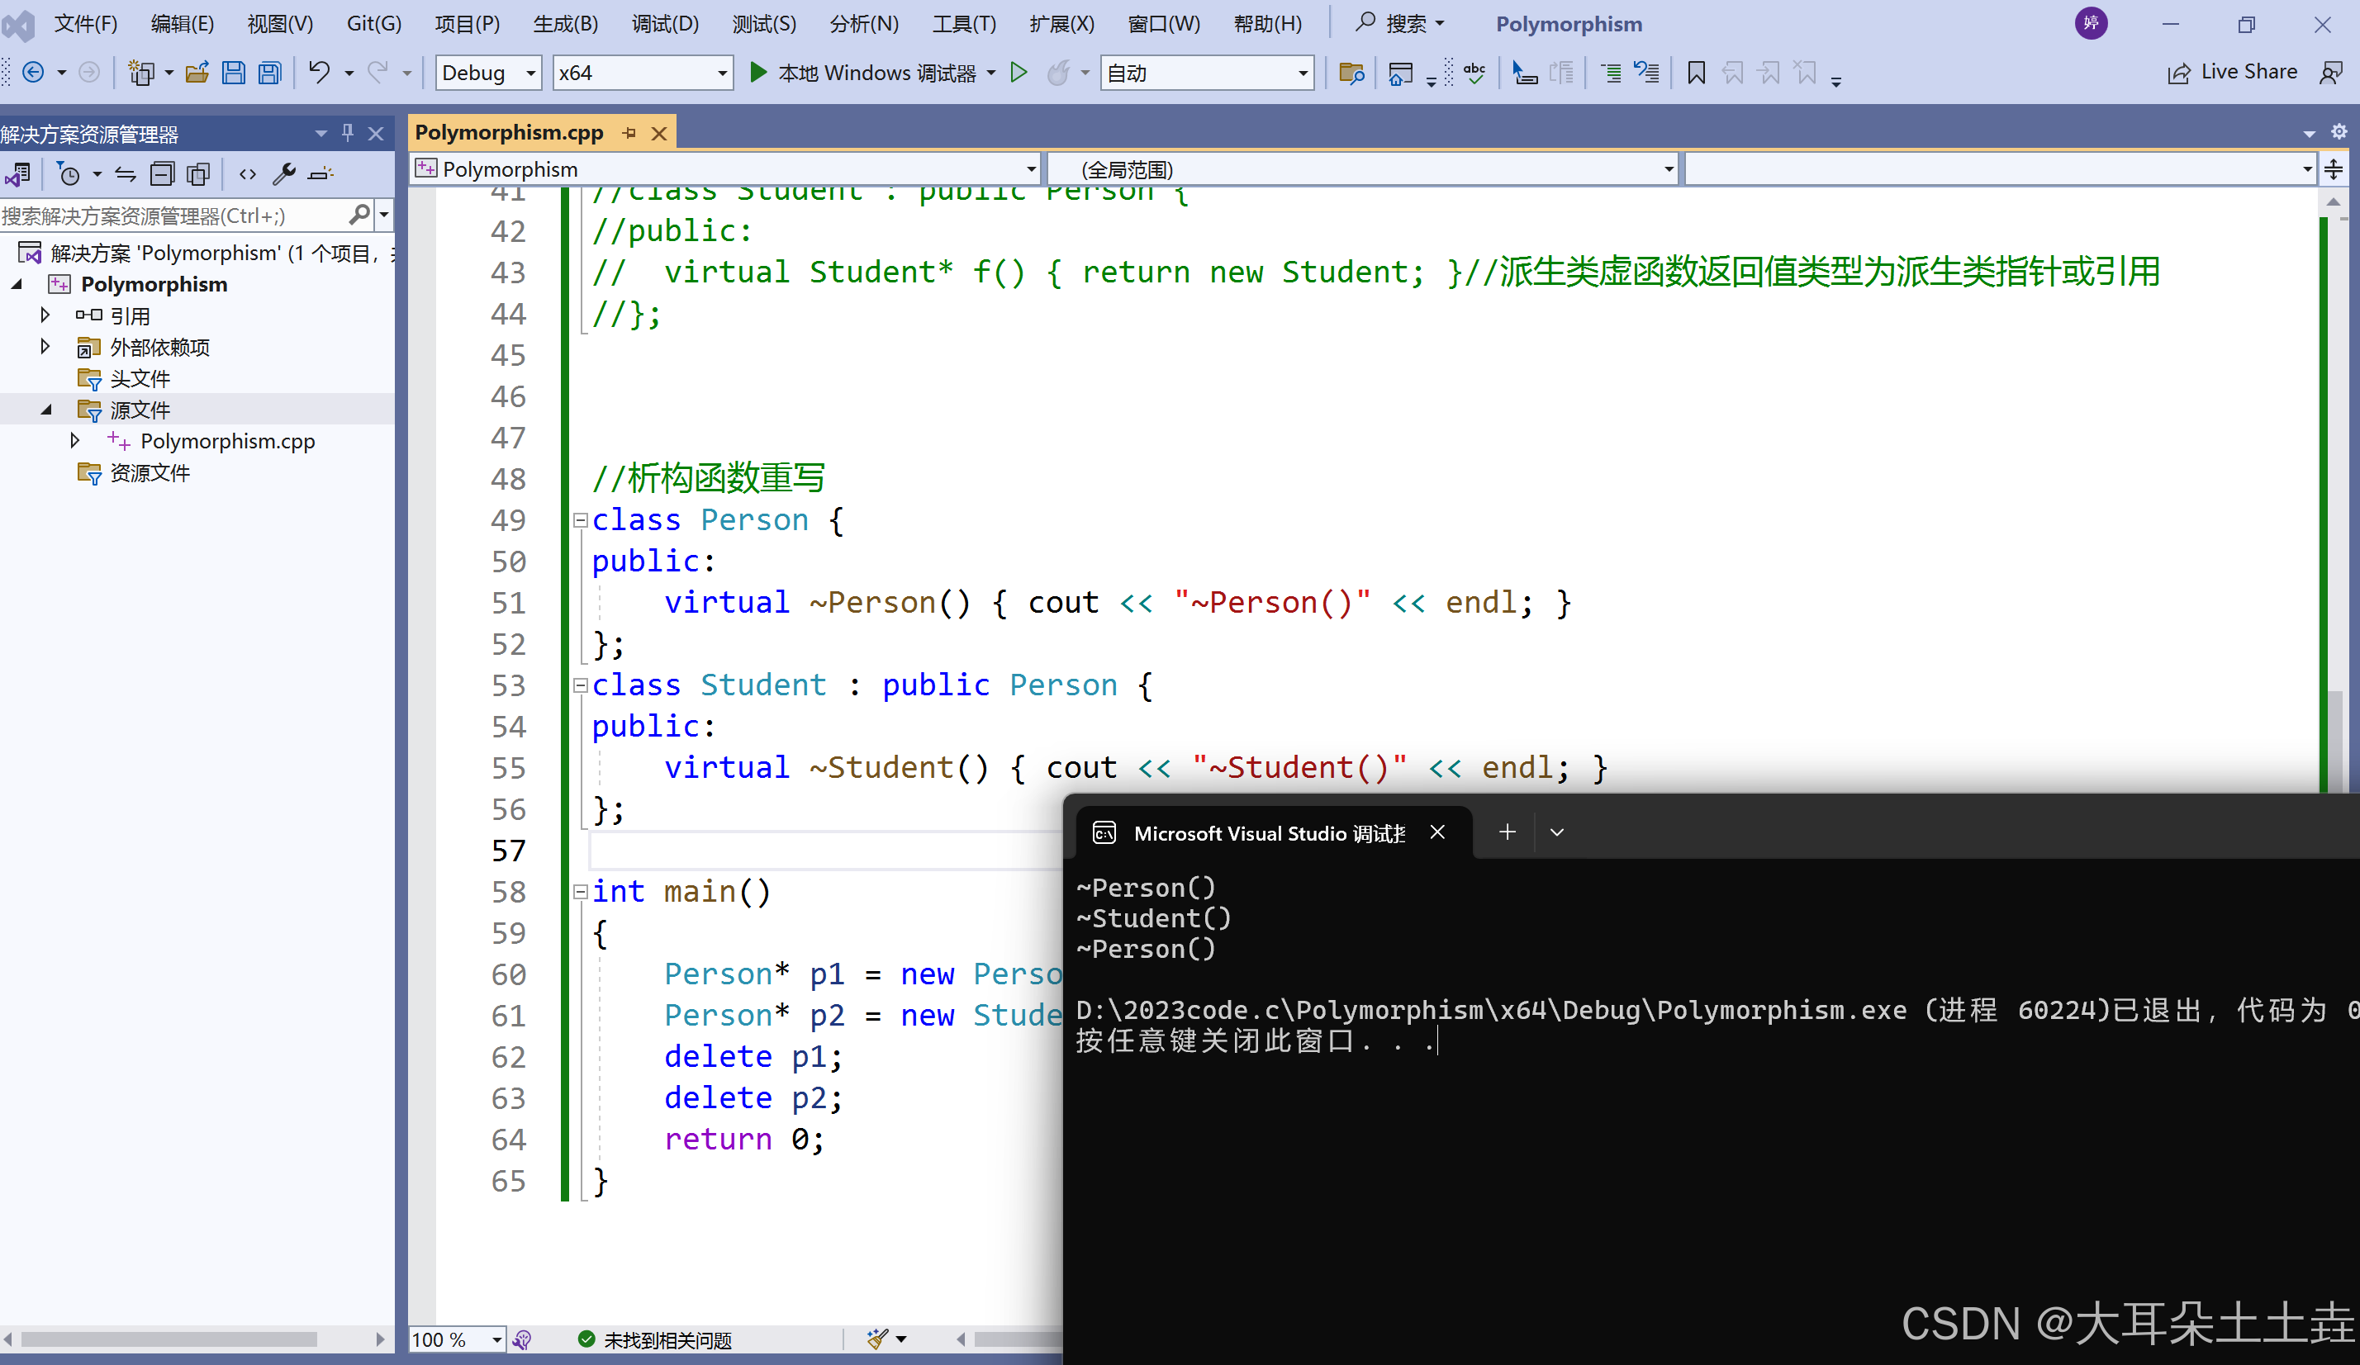Click the Save All toolbar icon
Viewport: 2360px width, 1365px height.
(x=270, y=73)
